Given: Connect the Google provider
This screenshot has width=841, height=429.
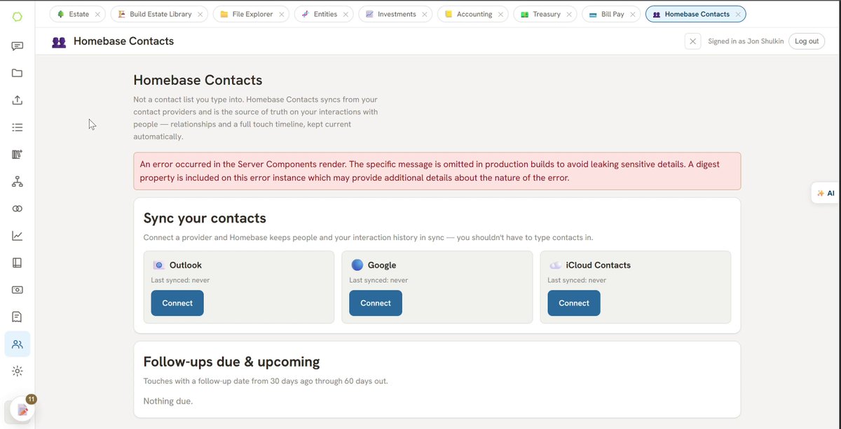Looking at the screenshot, I should (376, 303).
